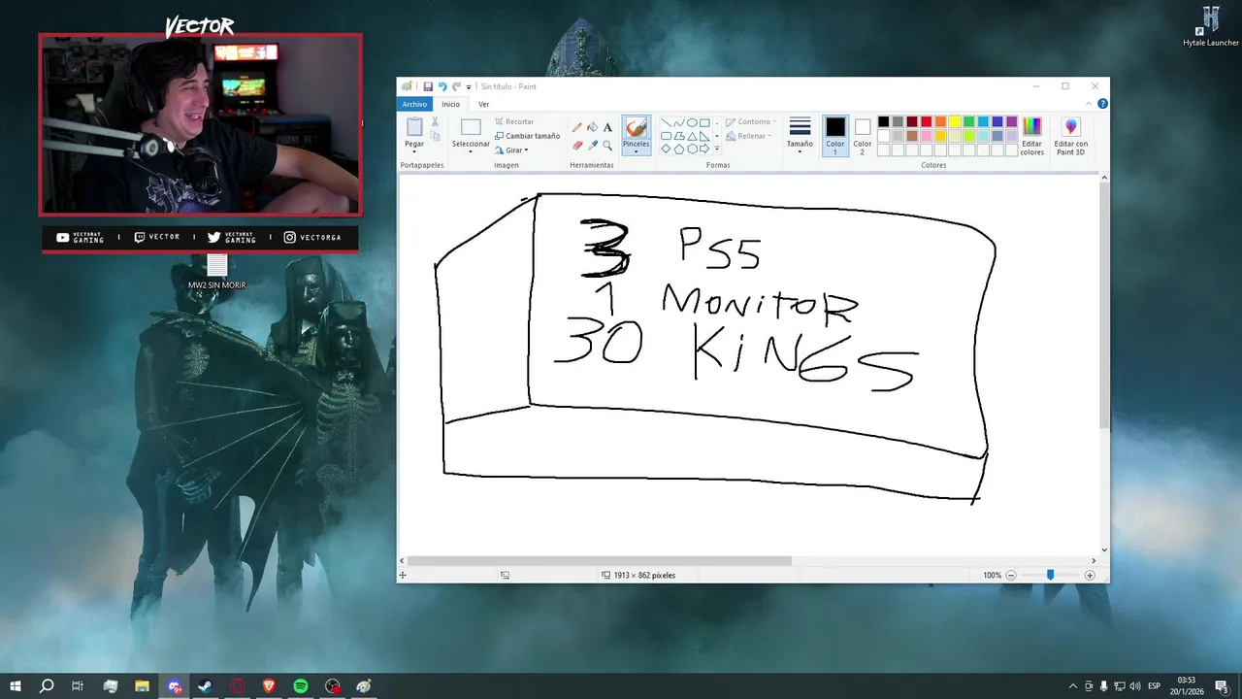The height and width of the screenshot is (699, 1242).
Task: Switch to the Inicio tab
Action: click(451, 104)
